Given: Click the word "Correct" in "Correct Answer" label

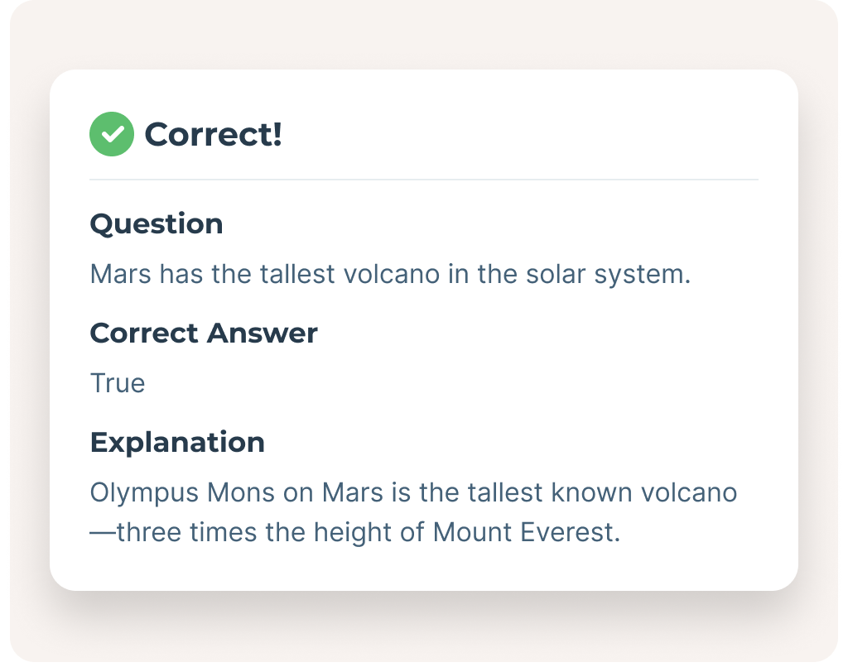Looking at the screenshot, I should point(144,333).
